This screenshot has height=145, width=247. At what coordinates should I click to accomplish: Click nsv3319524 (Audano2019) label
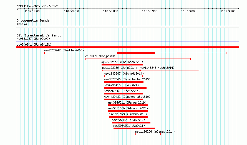(x=128, y=114)
